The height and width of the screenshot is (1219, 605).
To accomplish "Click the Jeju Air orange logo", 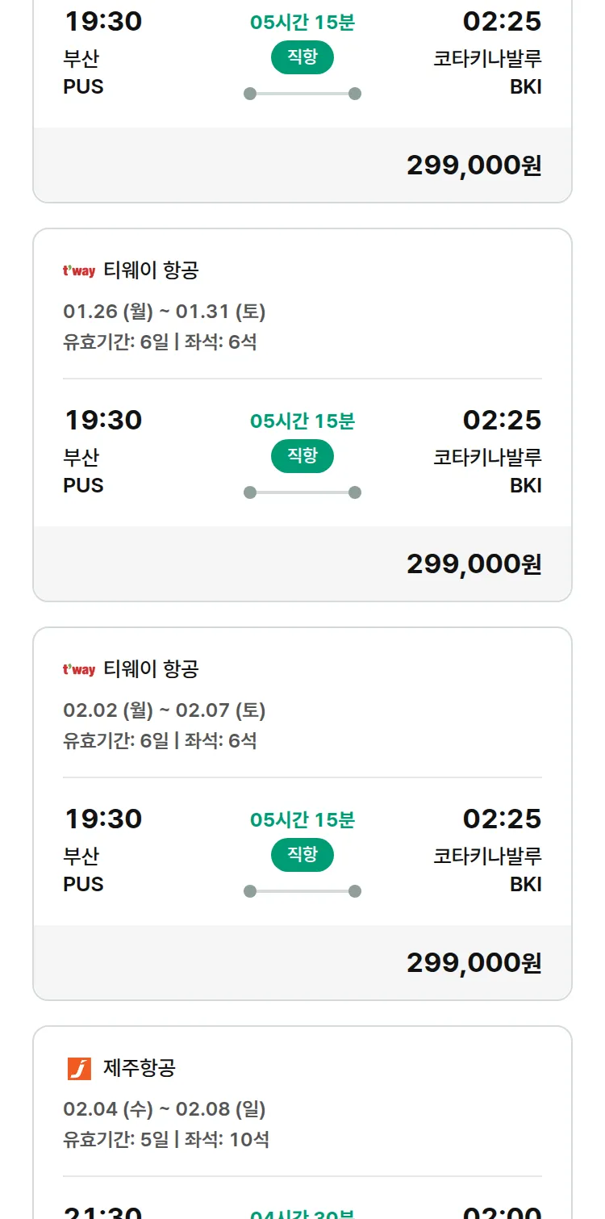I will [79, 1069].
